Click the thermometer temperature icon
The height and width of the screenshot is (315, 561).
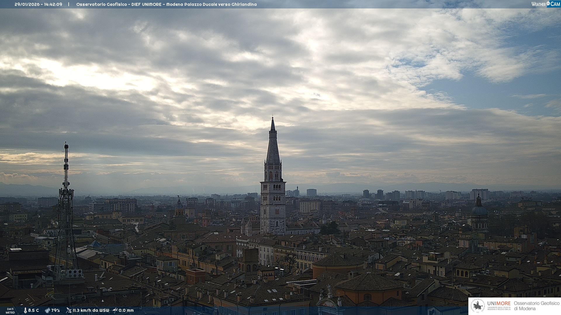click(25, 310)
